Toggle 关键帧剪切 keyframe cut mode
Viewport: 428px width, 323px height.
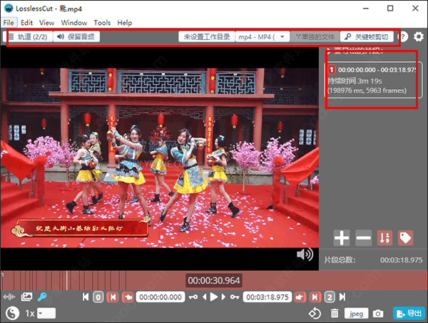367,36
